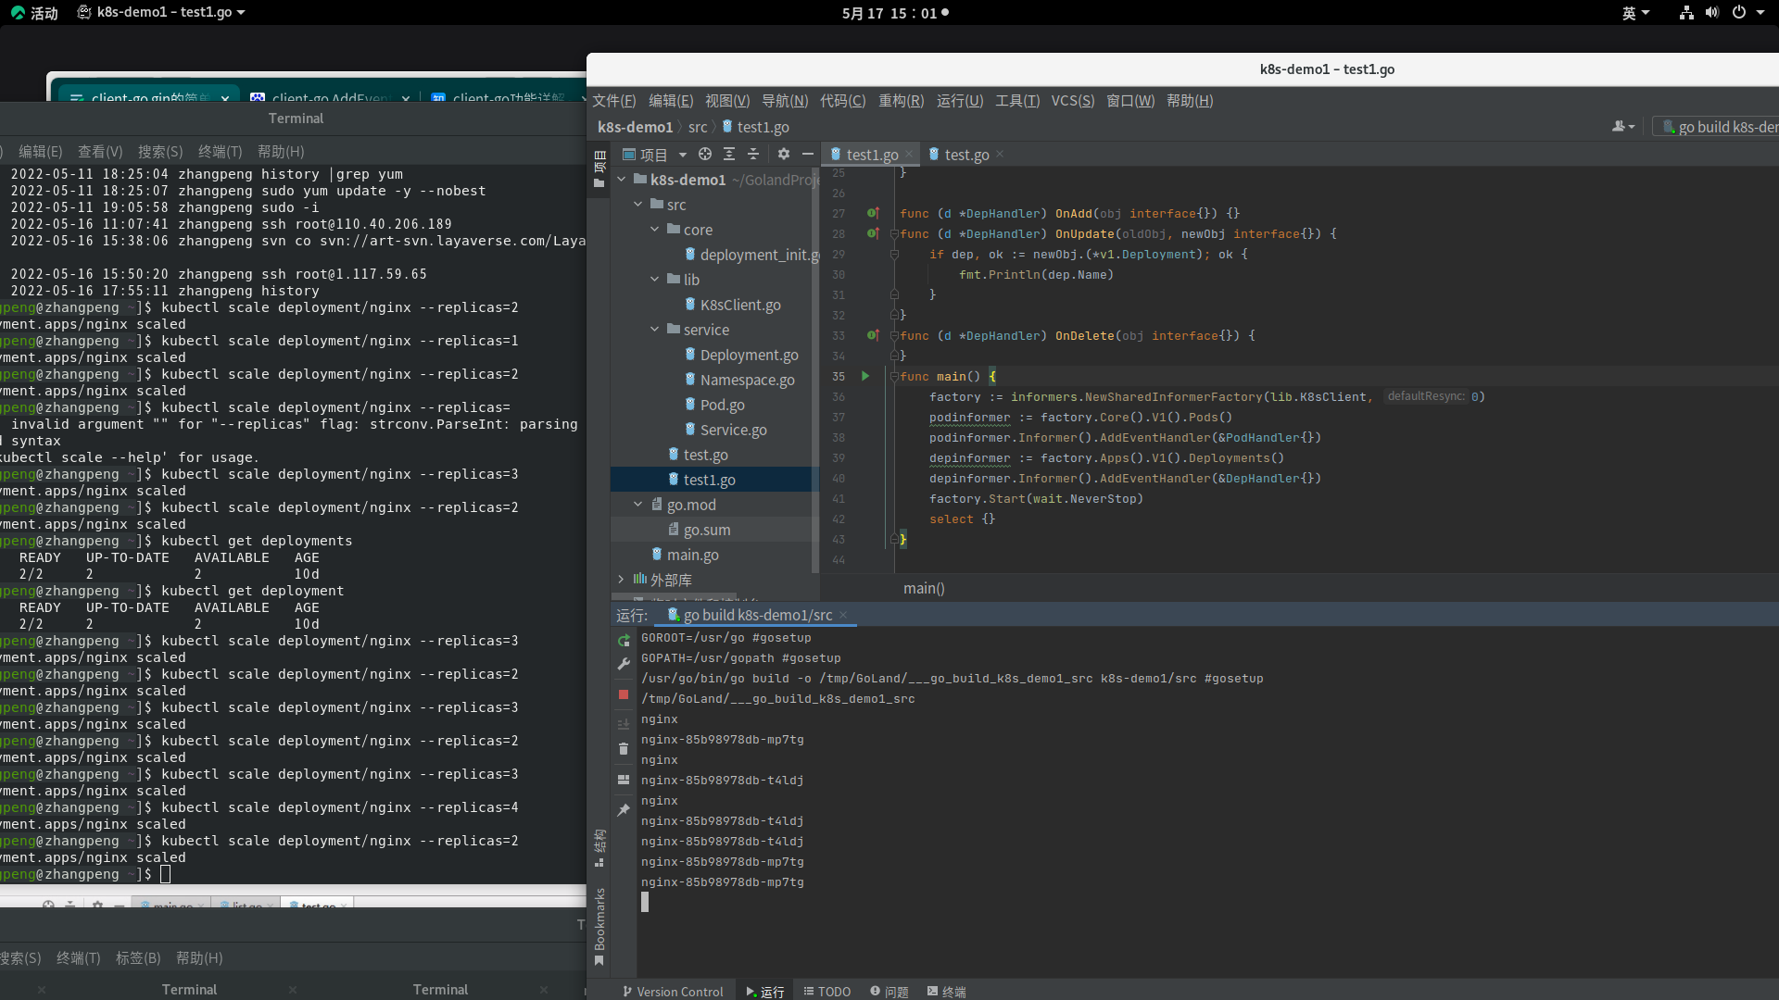Image resolution: width=1779 pixels, height=1000 pixels.
Task: Click the restore layout icon in the run panel
Action: tap(624, 780)
